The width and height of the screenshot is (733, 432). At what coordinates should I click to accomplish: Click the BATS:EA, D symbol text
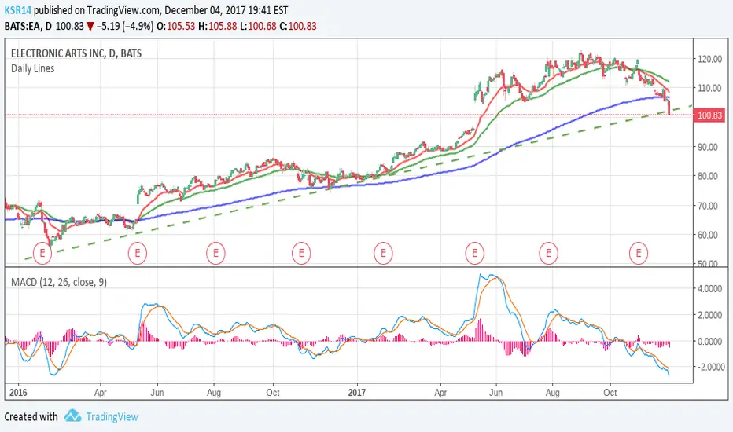28,26
